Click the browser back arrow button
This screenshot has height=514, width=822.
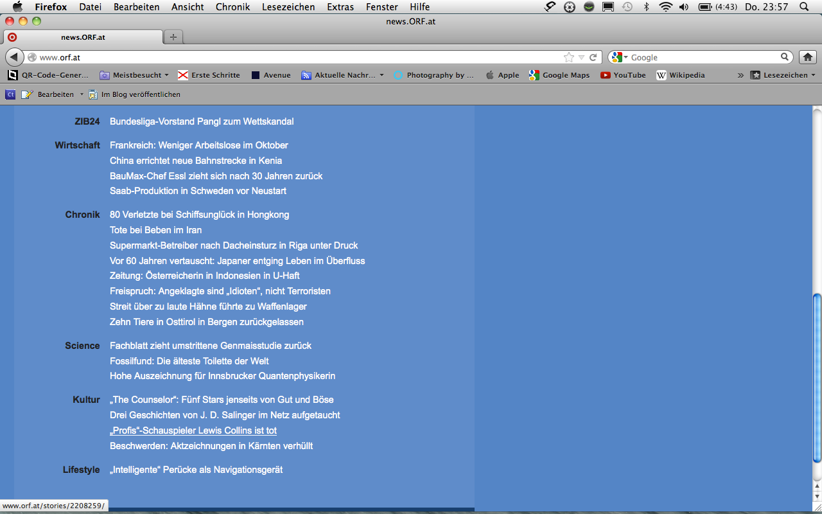pyautogui.click(x=13, y=57)
